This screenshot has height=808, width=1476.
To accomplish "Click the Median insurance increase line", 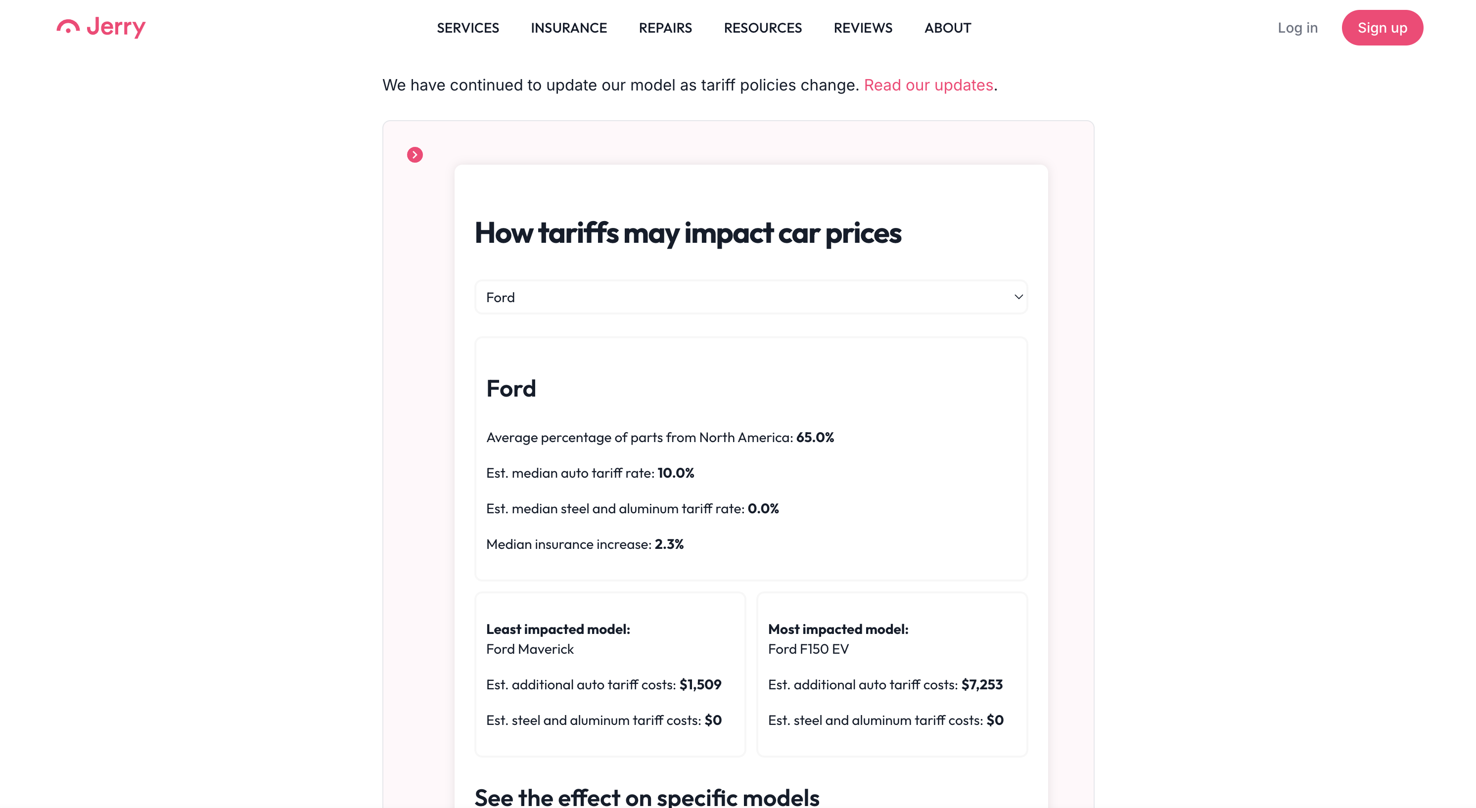I will tap(585, 544).
